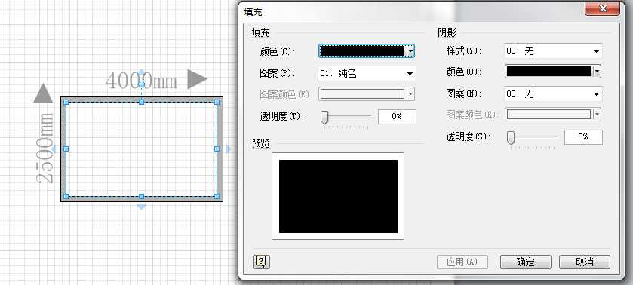Image resolution: width=633 pixels, height=285 pixels.
Task: Open the fill 颜色(C) color dropdown
Action: [x=410, y=51]
